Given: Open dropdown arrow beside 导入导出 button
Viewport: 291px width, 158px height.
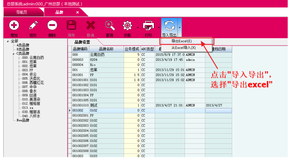Looking at the screenshot, I should coord(180,27).
